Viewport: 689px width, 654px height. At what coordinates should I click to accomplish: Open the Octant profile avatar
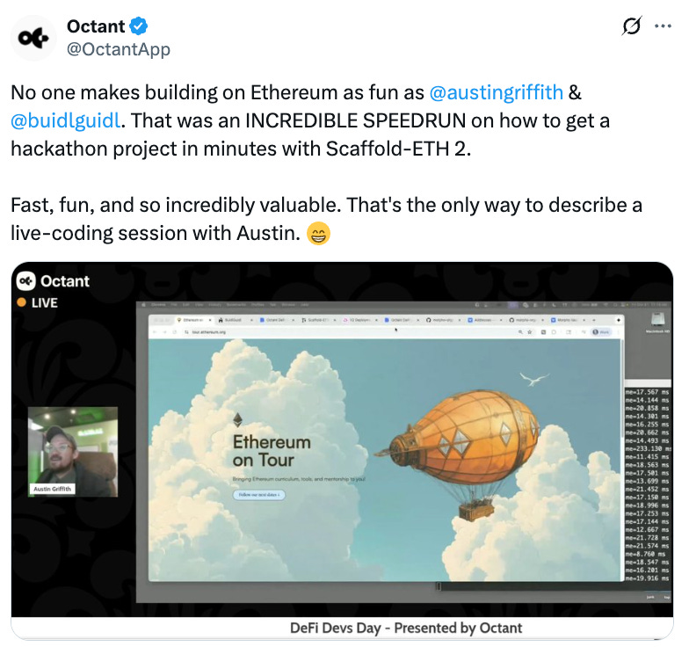coord(33,38)
